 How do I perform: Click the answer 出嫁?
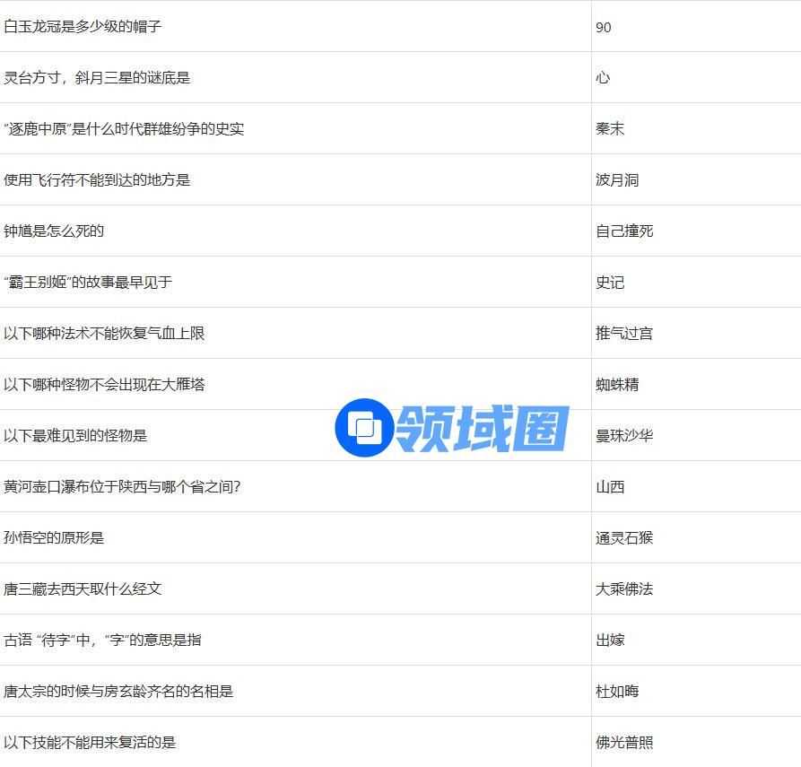coord(610,641)
